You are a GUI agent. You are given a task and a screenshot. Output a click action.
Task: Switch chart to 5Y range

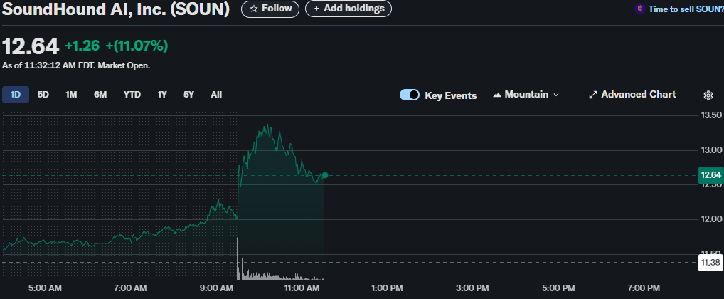pyautogui.click(x=188, y=95)
